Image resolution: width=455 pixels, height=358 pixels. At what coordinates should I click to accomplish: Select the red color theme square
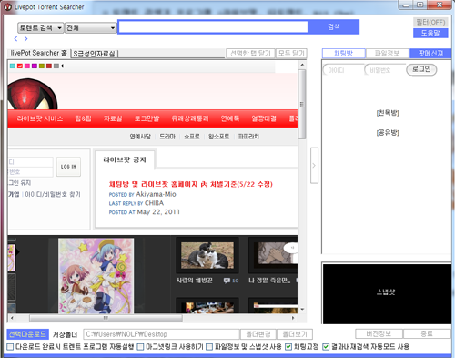click(x=20, y=66)
